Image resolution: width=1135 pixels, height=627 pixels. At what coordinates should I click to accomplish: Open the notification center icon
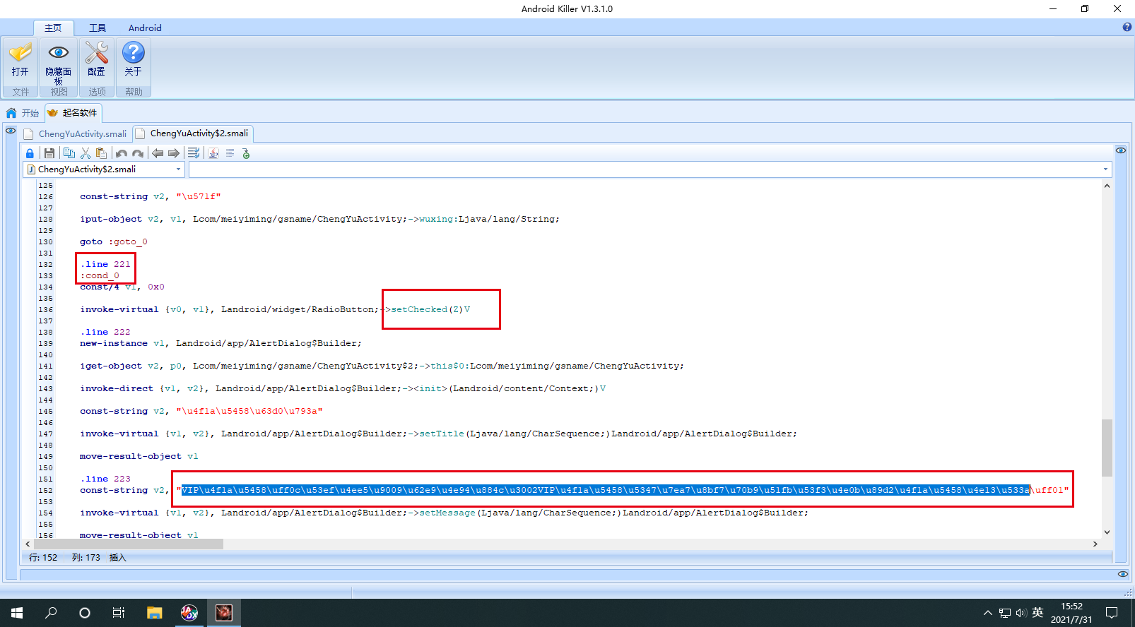tap(1112, 613)
